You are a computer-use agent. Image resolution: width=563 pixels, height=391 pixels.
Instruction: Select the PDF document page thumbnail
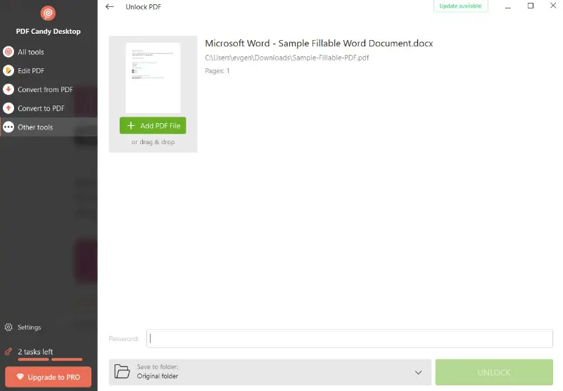tap(153, 77)
